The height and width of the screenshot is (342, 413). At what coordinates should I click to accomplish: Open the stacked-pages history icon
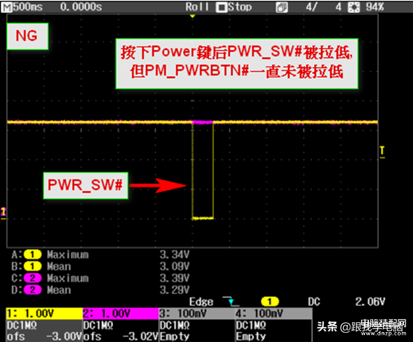(x=282, y=7)
